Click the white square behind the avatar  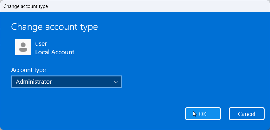click(17, 41)
